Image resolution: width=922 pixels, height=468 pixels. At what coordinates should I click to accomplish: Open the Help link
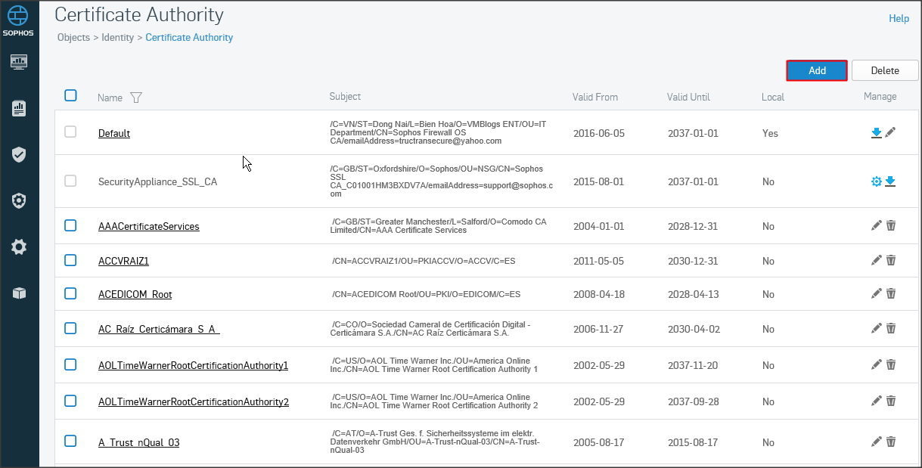pos(899,18)
